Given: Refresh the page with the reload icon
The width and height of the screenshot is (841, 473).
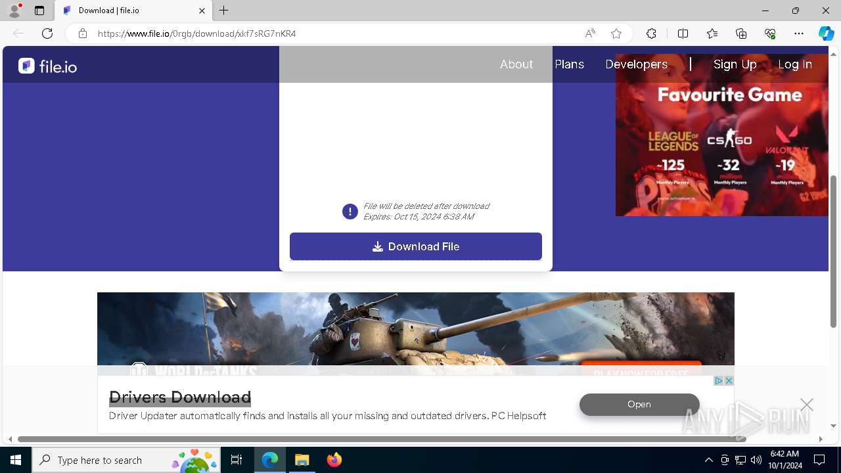Looking at the screenshot, I should tap(47, 34).
